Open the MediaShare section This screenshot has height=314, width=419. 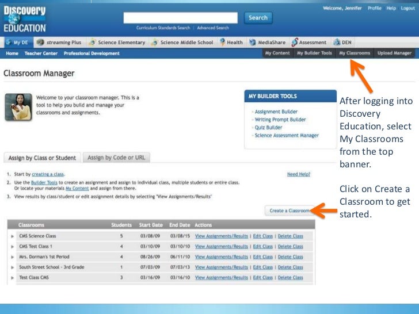click(267, 42)
